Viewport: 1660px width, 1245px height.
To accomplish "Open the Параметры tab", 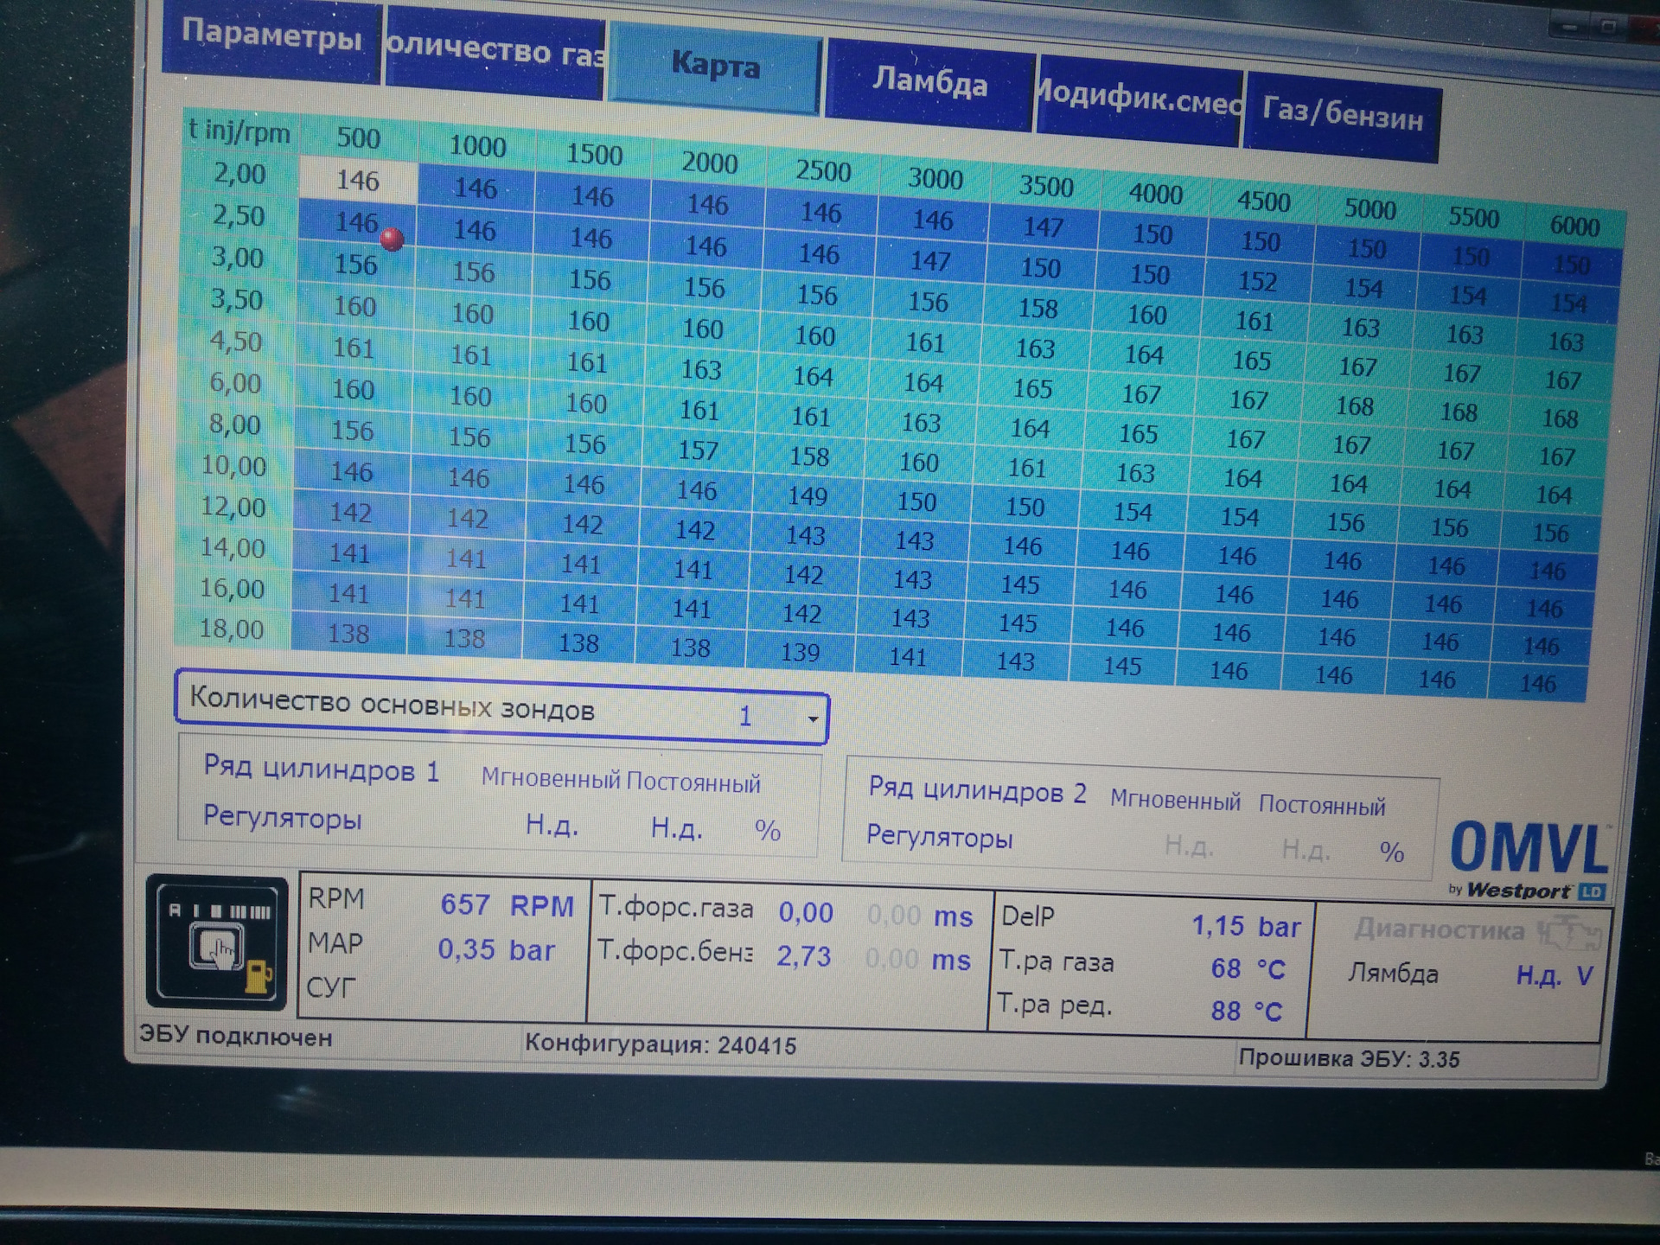I will pos(271,37).
